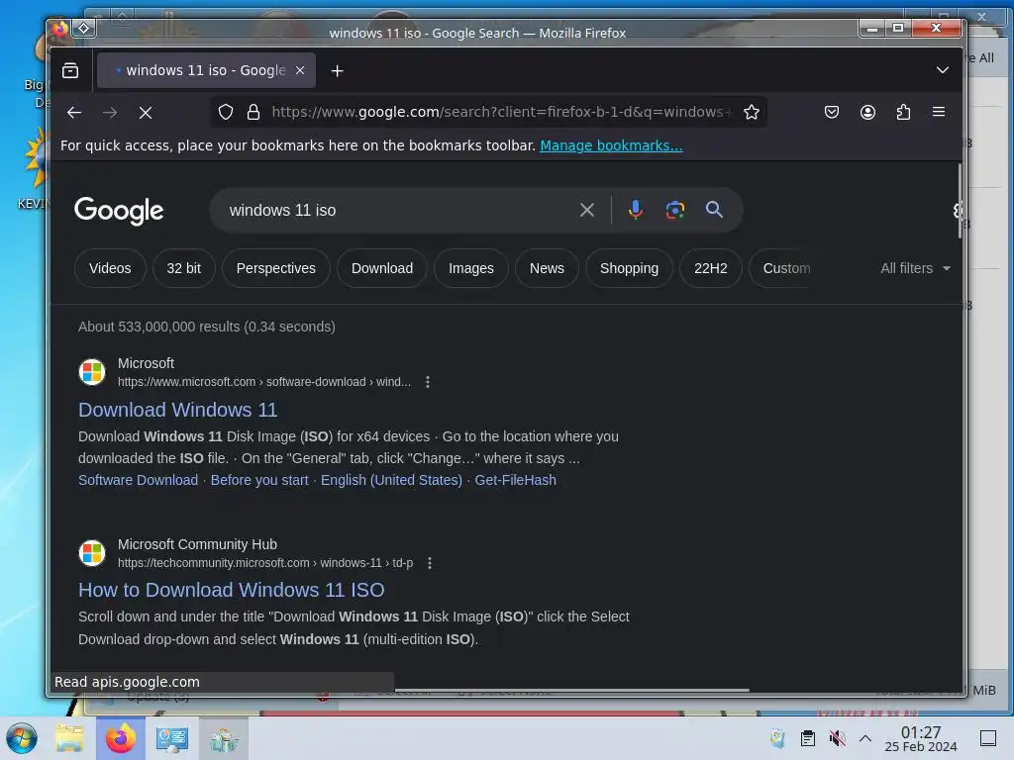The height and width of the screenshot is (760, 1014).
Task: Switch to News results
Action: (x=547, y=268)
